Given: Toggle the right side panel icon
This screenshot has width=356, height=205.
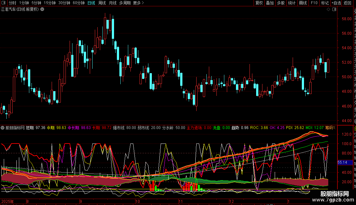Looking at the screenshot, I should (x=334, y=9).
